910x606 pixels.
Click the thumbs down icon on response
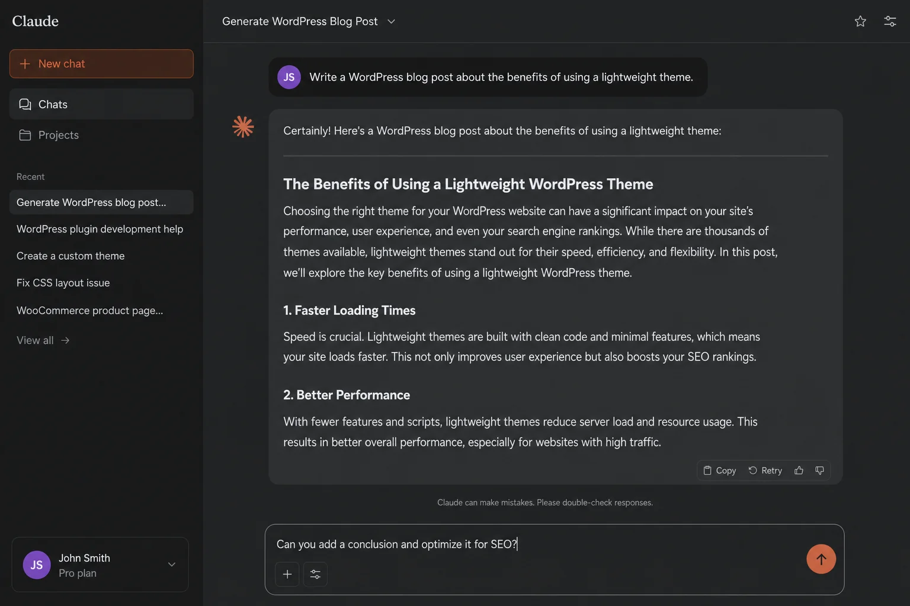click(819, 470)
